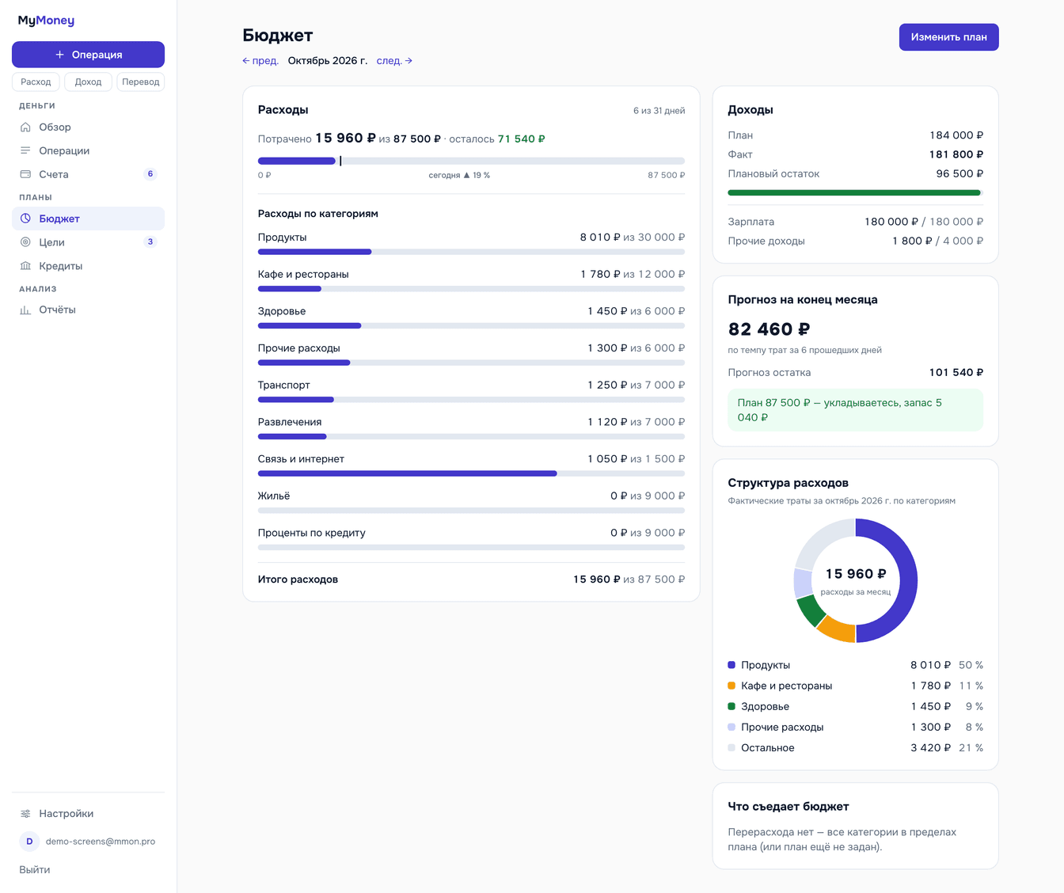
Task: Click the pie clock icon beside Бюджет
Action: (x=25, y=218)
